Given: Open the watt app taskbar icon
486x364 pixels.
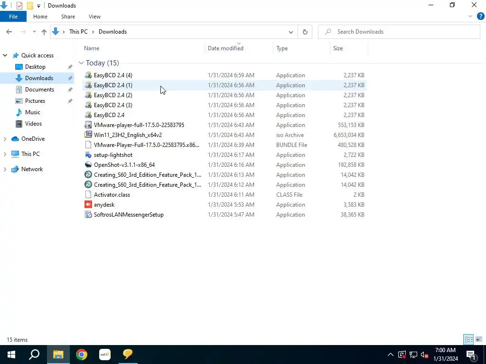Looking at the screenshot, I should point(105,355).
